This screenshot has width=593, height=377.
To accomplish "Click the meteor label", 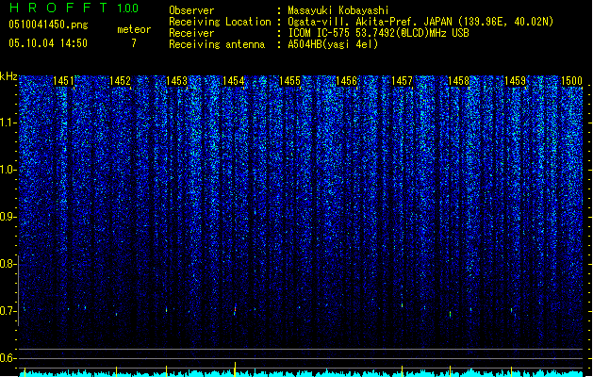I will pos(134,29).
